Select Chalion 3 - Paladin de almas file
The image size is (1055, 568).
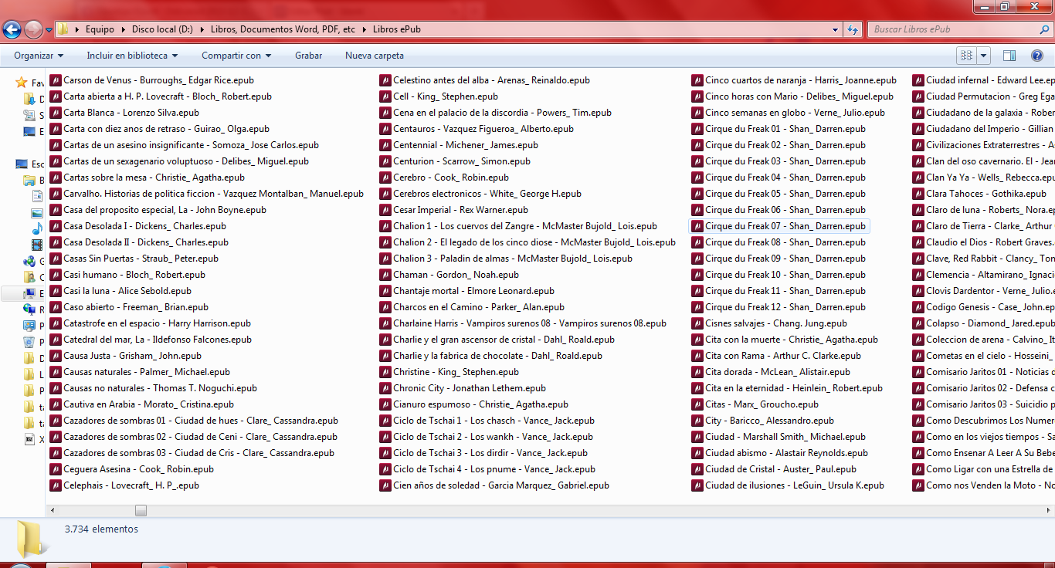pyautogui.click(x=506, y=259)
